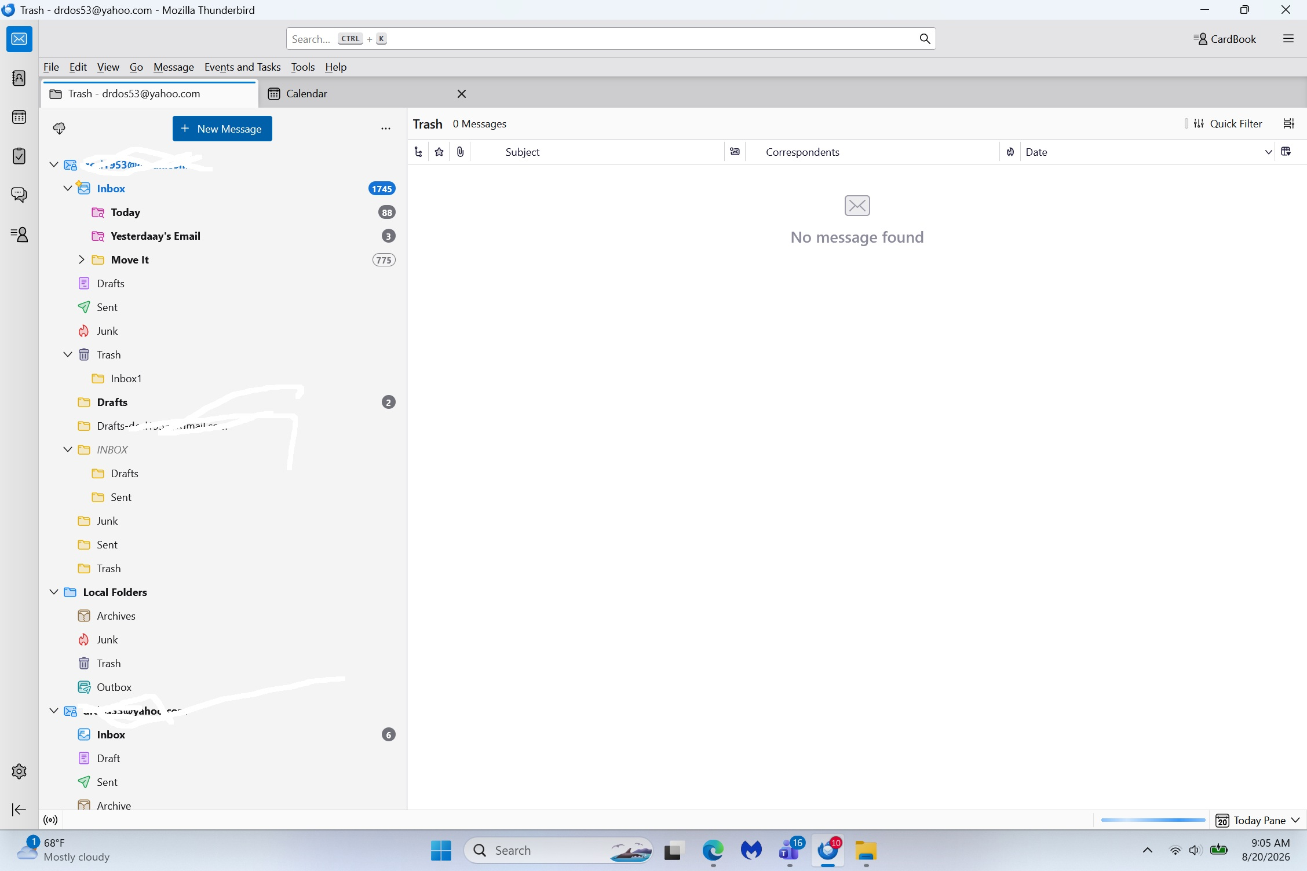Close the Calendar tab
The height and width of the screenshot is (871, 1307).
462,94
